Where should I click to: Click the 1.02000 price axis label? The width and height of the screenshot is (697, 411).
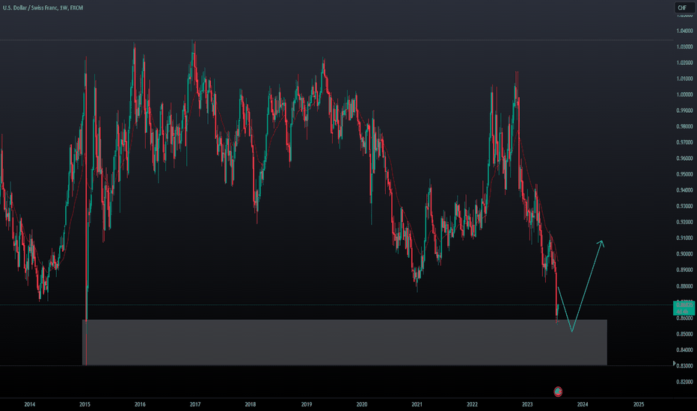684,63
